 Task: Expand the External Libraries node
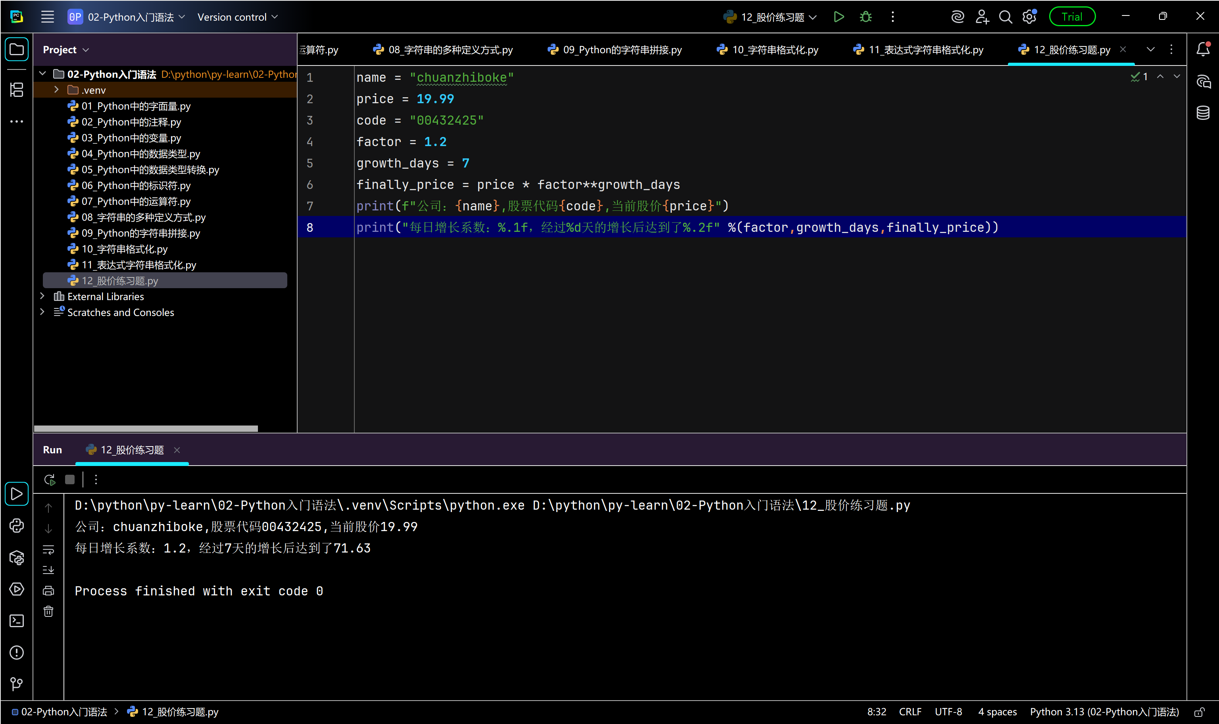click(42, 296)
